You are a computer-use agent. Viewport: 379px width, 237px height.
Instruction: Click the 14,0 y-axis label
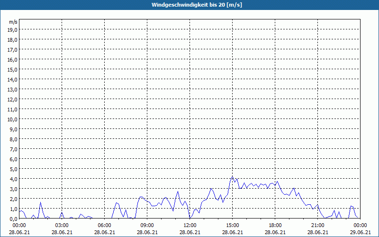pos(13,80)
